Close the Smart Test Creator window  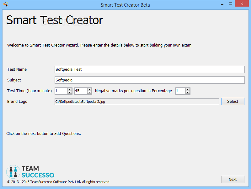pyautogui.click(x=242, y=3)
